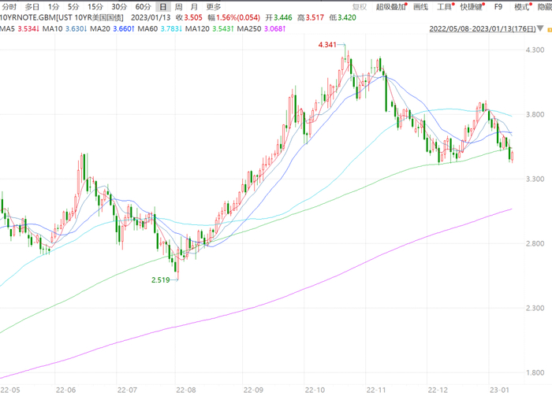
Task: Click the 22-09 date axis label
Action: pyautogui.click(x=253, y=390)
